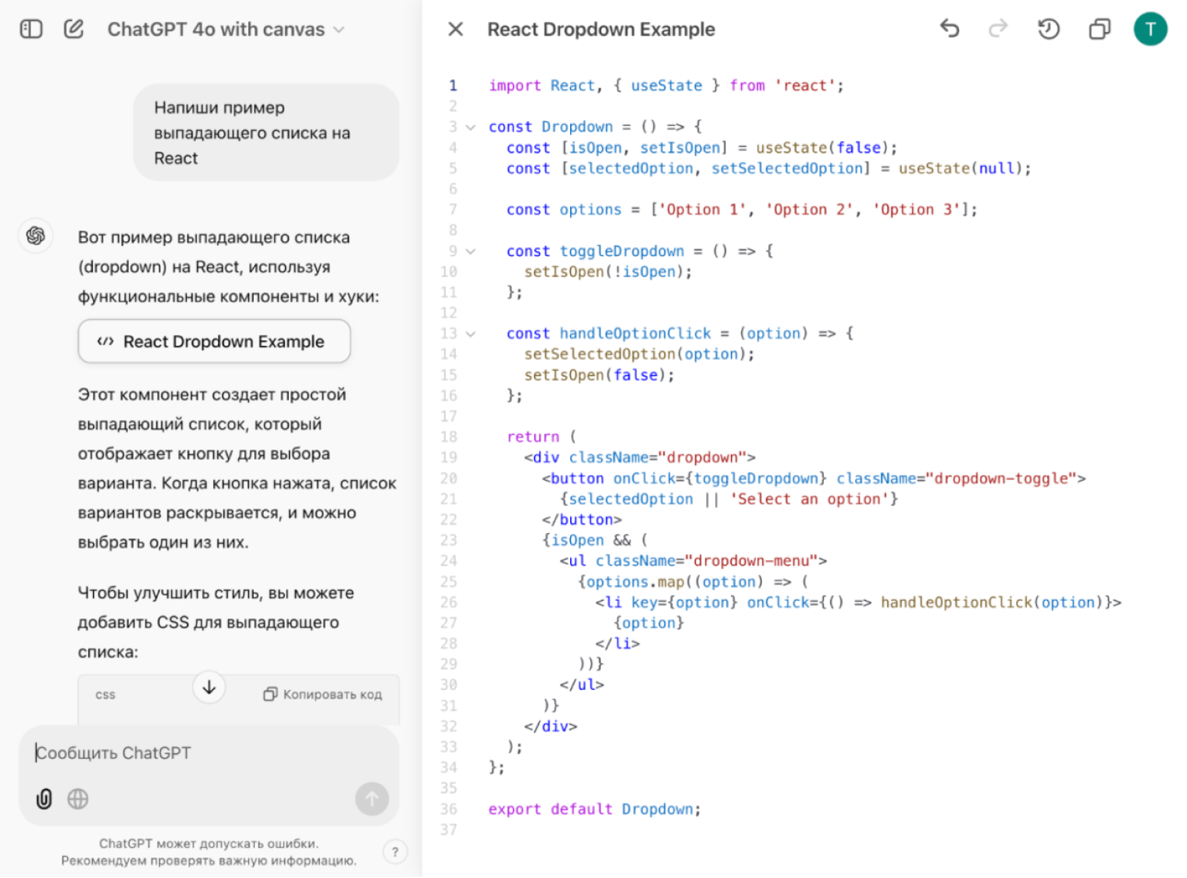The width and height of the screenshot is (1187, 878).
Task: Toggle the sidebar panel icon
Action: [x=31, y=30]
